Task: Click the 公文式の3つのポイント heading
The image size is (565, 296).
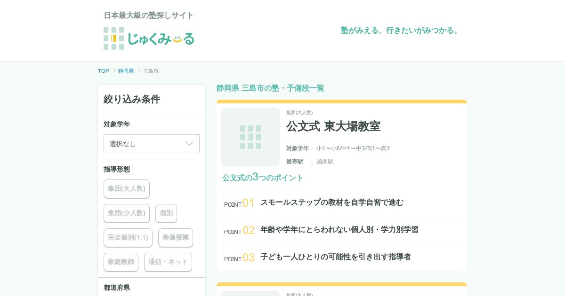Action: tap(263, 178)
